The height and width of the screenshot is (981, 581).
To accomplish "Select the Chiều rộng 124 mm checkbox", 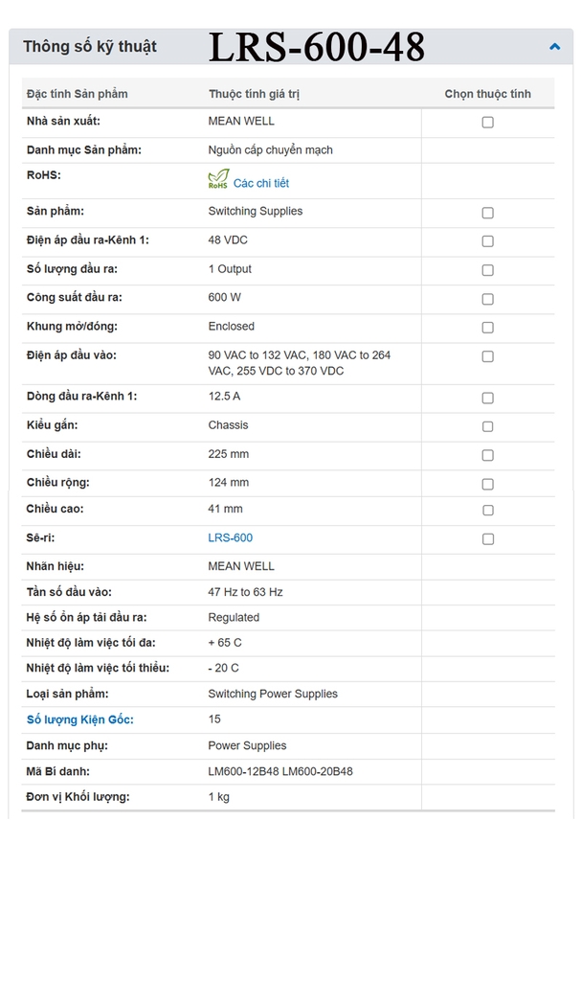I will coord(487,484).
